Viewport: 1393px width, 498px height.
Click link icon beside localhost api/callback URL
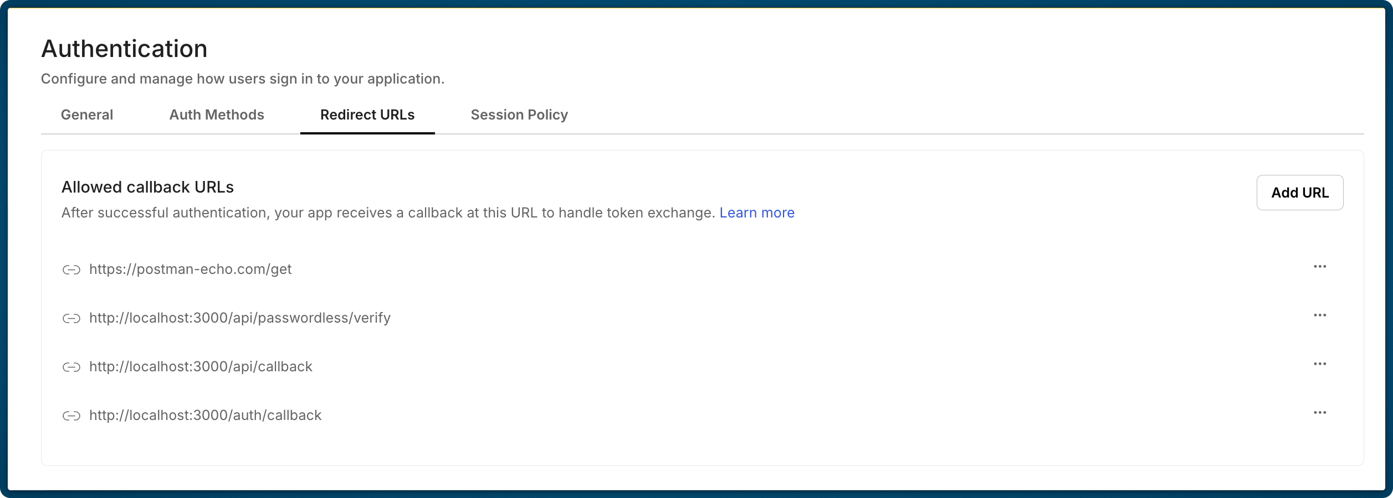(x=71, y=367)
